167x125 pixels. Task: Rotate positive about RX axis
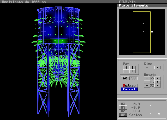(158, 78)
